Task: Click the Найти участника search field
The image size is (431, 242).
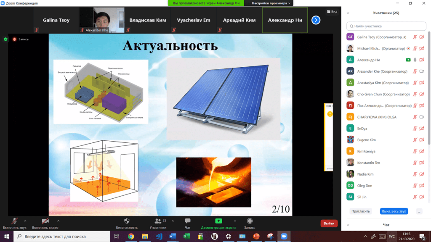Action: tap(385, 26)
